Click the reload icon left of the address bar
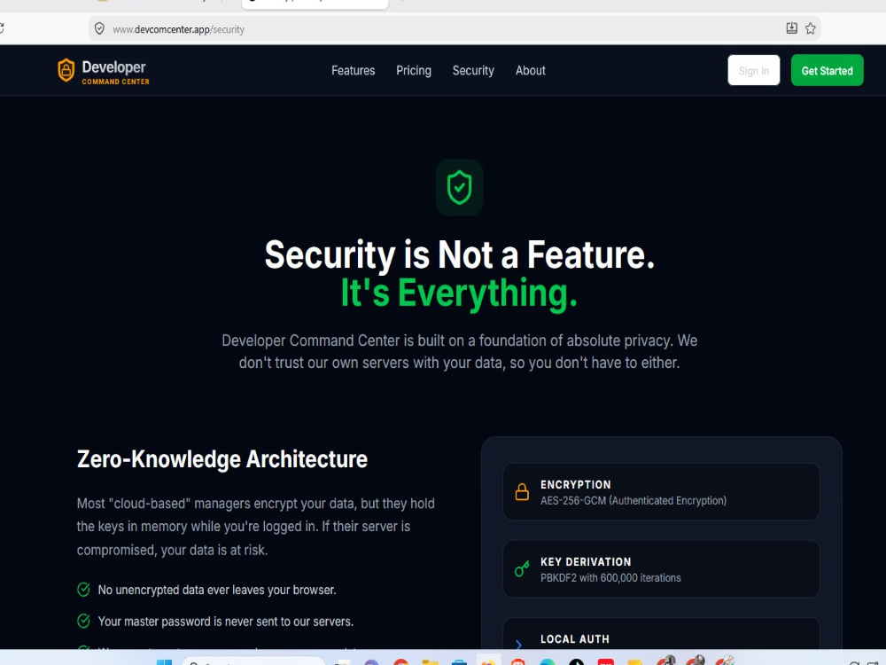The height and width of the screenshot is (665, 886). (2, 28)
